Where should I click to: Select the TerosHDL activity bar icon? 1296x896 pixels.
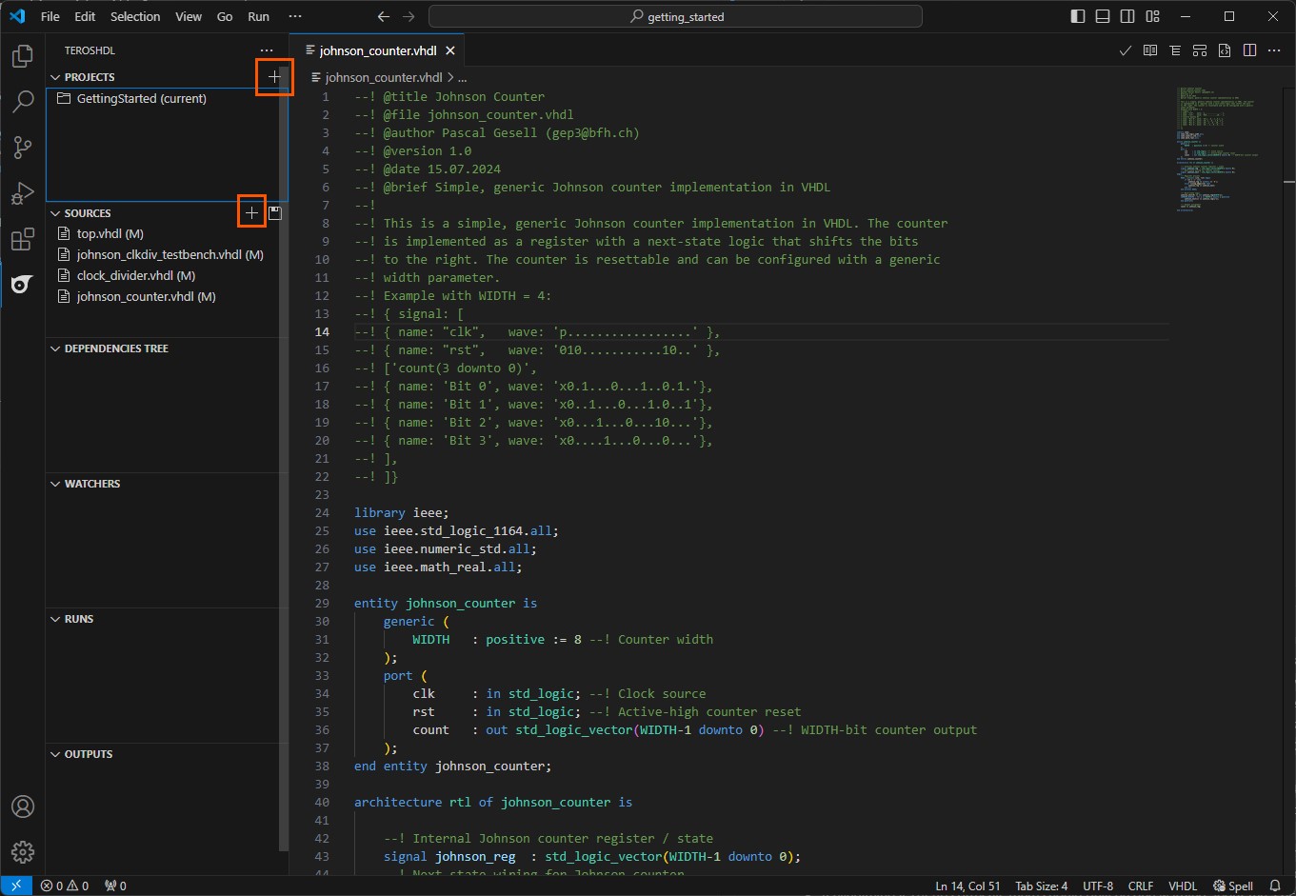tap(23, 285)
